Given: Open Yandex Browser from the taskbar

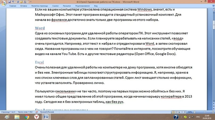Looking at the screenshot, I should click(x=36, y=117).
